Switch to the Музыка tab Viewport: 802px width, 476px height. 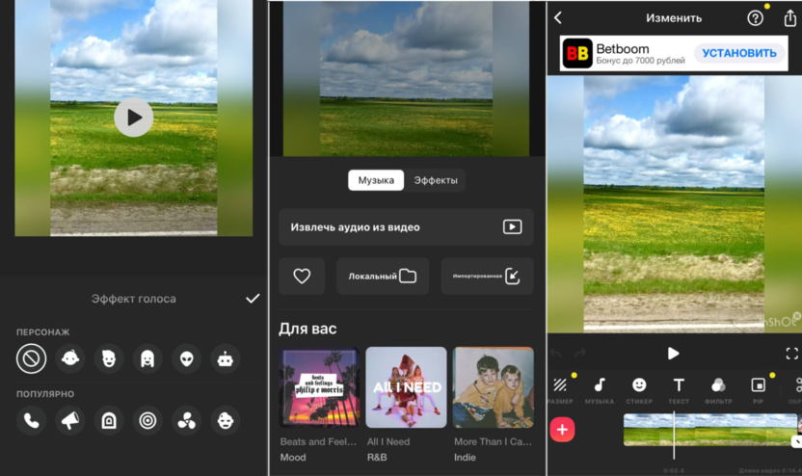coord(376,180)
